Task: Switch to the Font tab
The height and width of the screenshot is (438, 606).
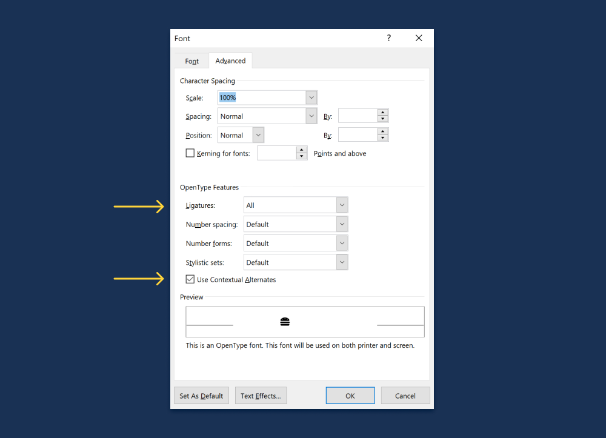Action: click(x=191, y=61)
